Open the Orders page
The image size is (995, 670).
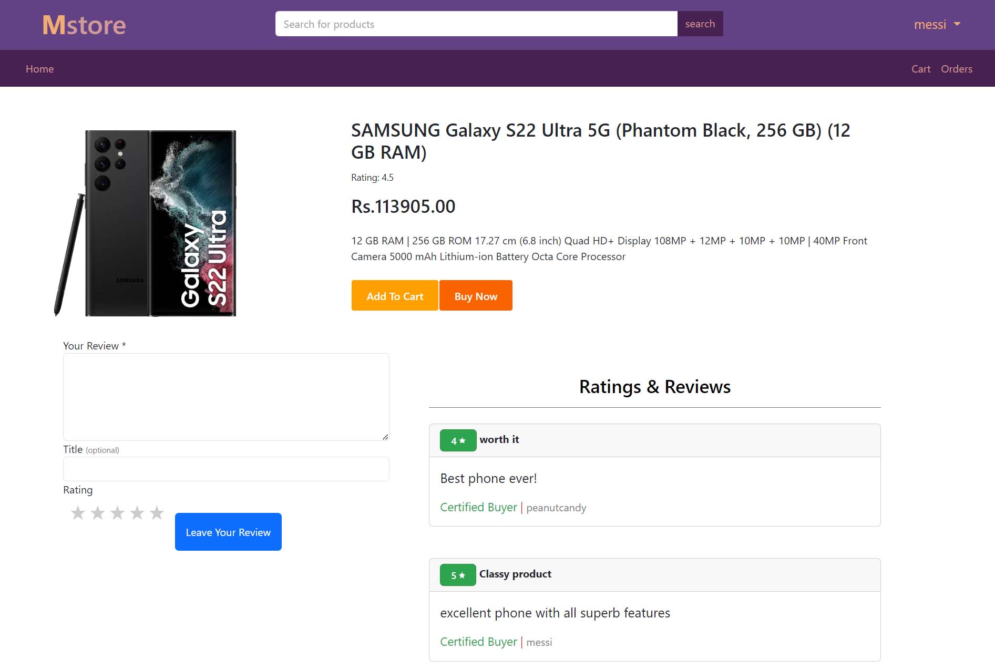(x=957, y=69)
